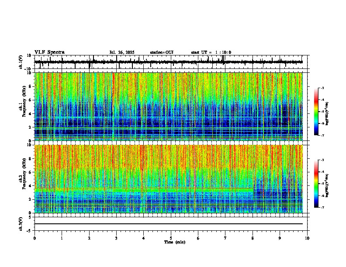Viewport: 346px width, 267px height.
Task: Click the time axis end label "10"
Action: pyautogui.click(x=307, y=238)
